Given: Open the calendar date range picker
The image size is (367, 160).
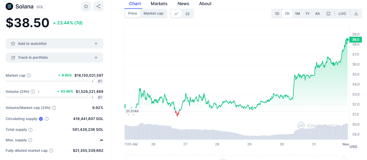Looking at the screenshot, I should click(328, 14).
